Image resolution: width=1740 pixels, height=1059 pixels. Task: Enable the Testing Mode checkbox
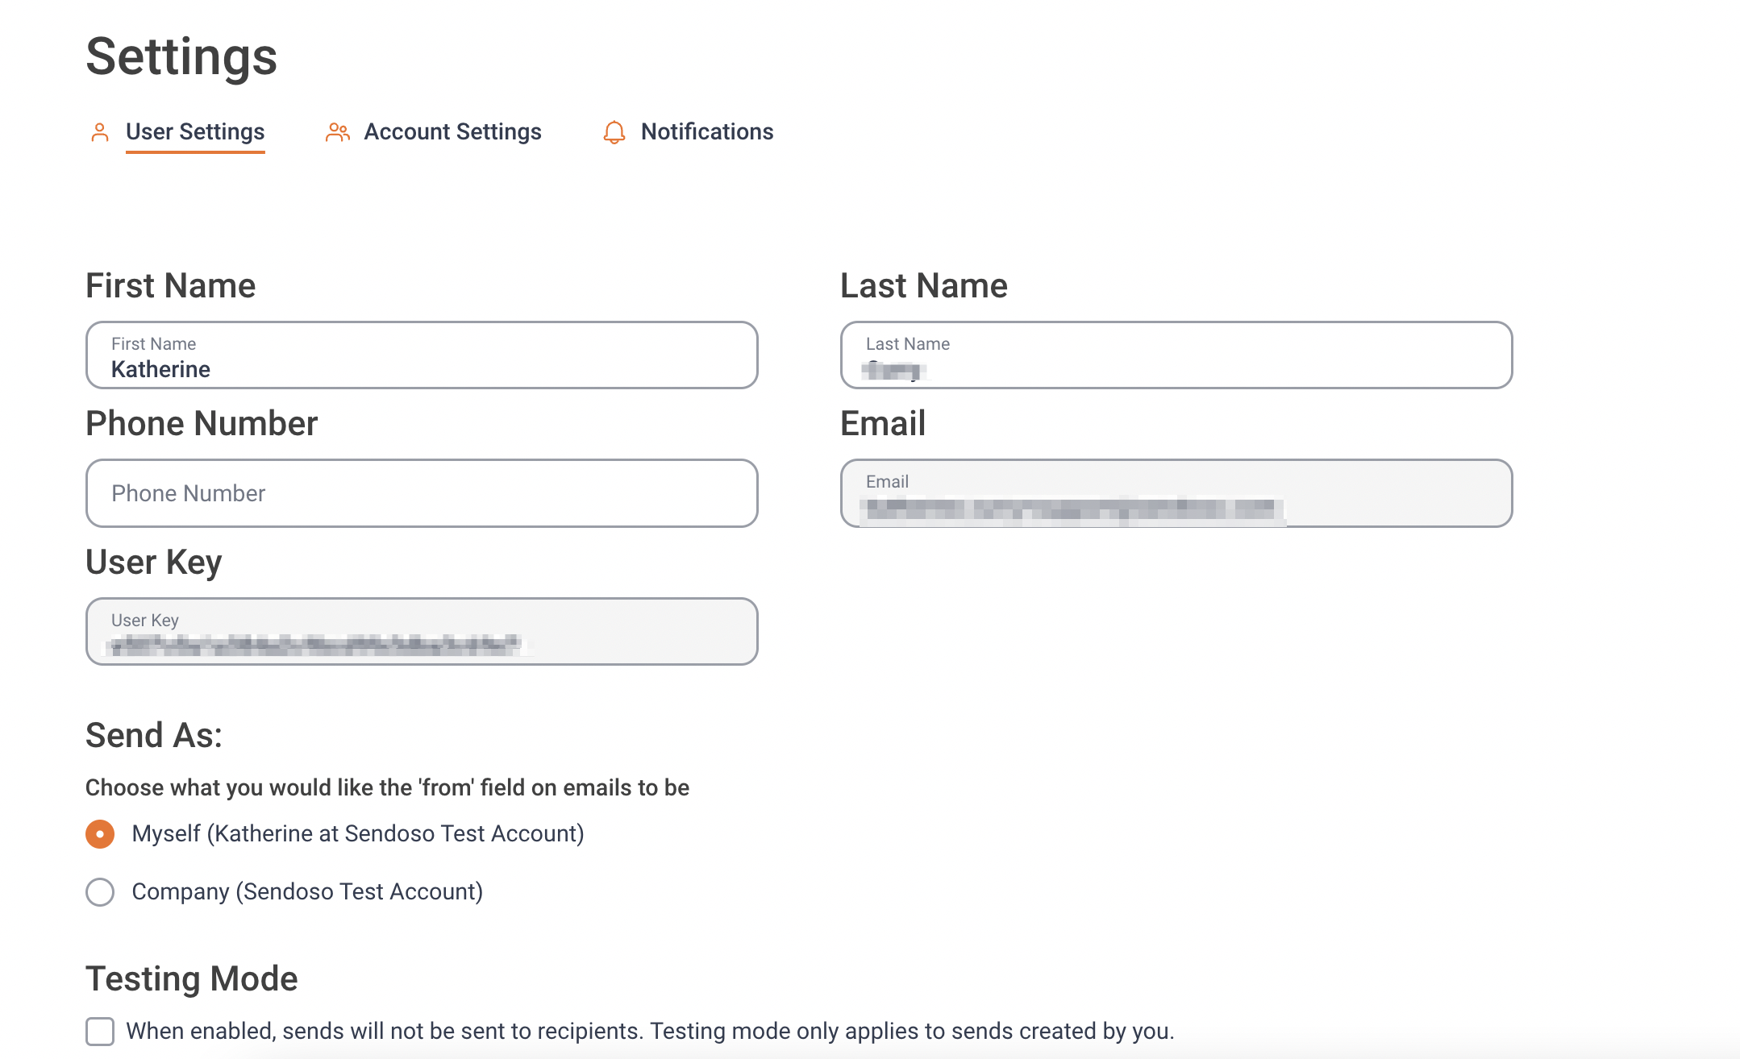[100, 1031]
